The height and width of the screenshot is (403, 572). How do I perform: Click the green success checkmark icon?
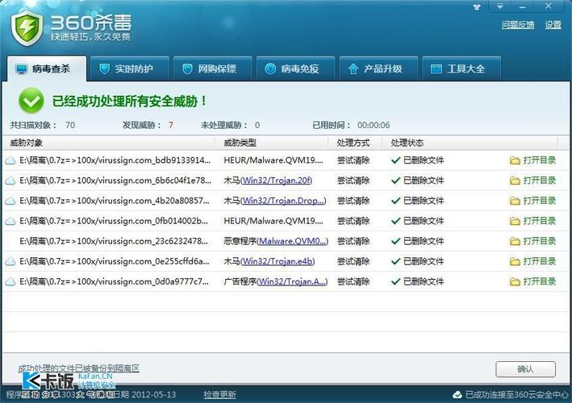pos(31,100)
